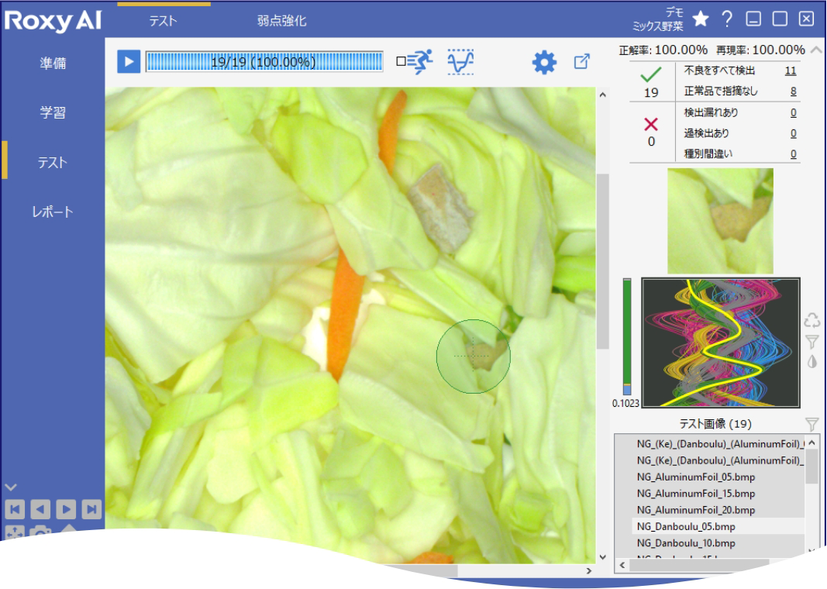
Task: Open the レポート section in the sidebar
Action: [53, 212]
